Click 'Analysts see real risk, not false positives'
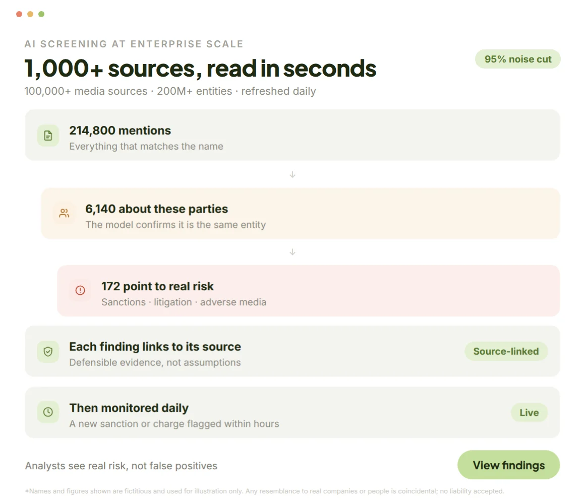 click(121, 466)
